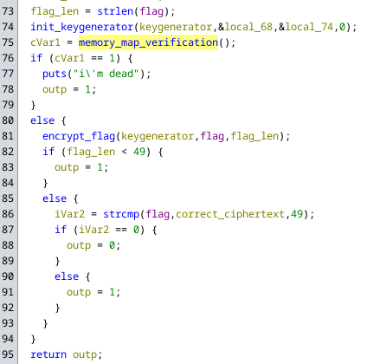Click the encrypt_flag function call
The image size is (367, 364).
point(79,136)
